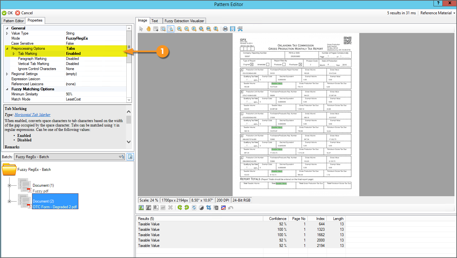Click the invert contrast circle icon
This screenshot has height=258, width=457.
[201, 208]
